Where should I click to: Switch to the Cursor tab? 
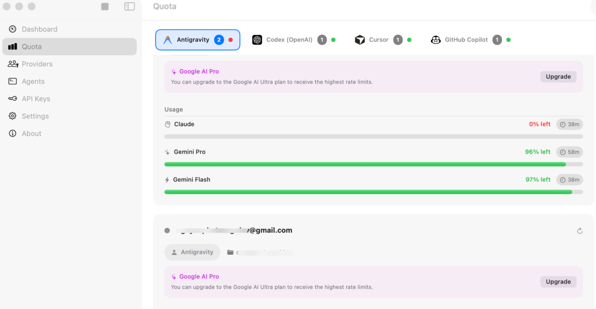pos(383,40)
